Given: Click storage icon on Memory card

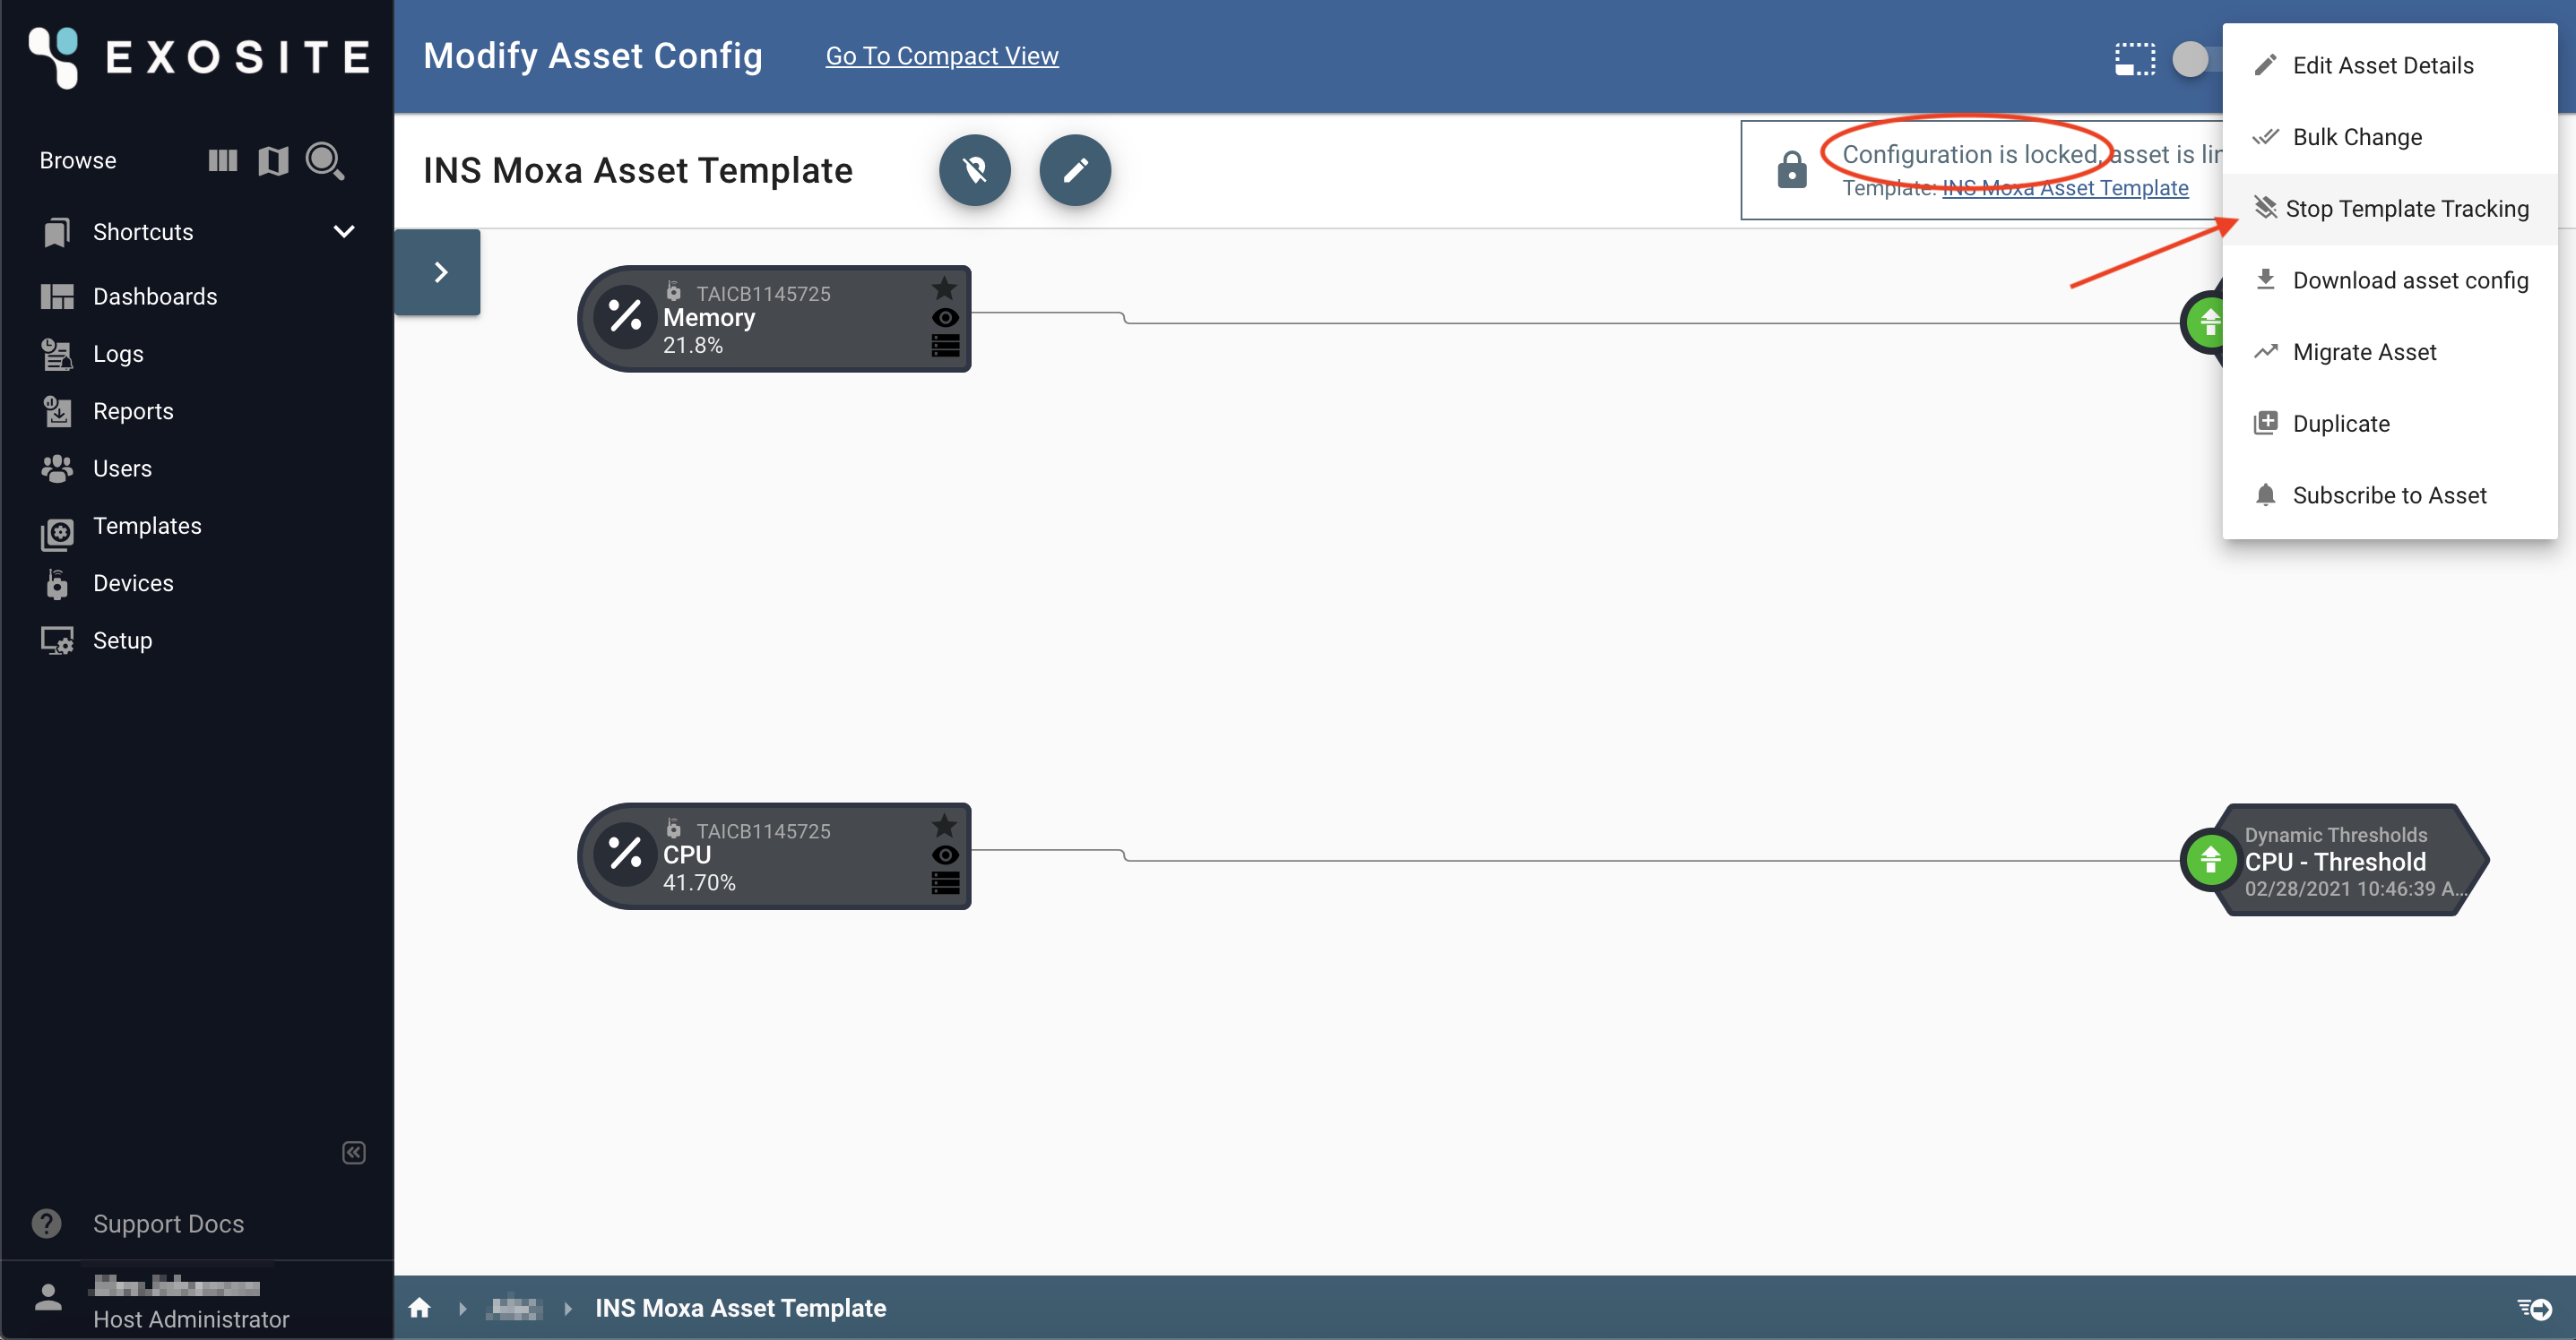Looking at the screenshot, I should click(x=945, y=346).
